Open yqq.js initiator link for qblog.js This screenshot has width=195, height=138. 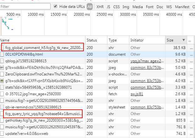[147, 61]
